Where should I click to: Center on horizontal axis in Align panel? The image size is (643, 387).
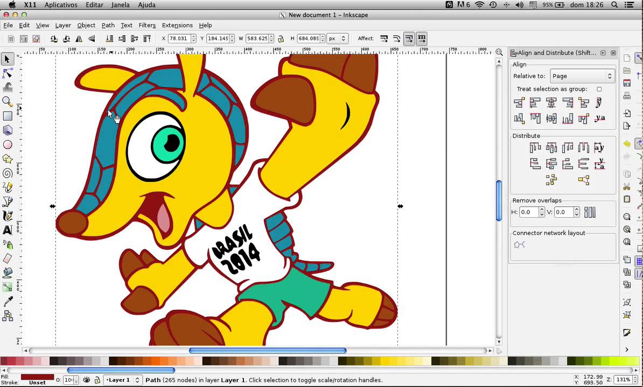tap(551, 118)
